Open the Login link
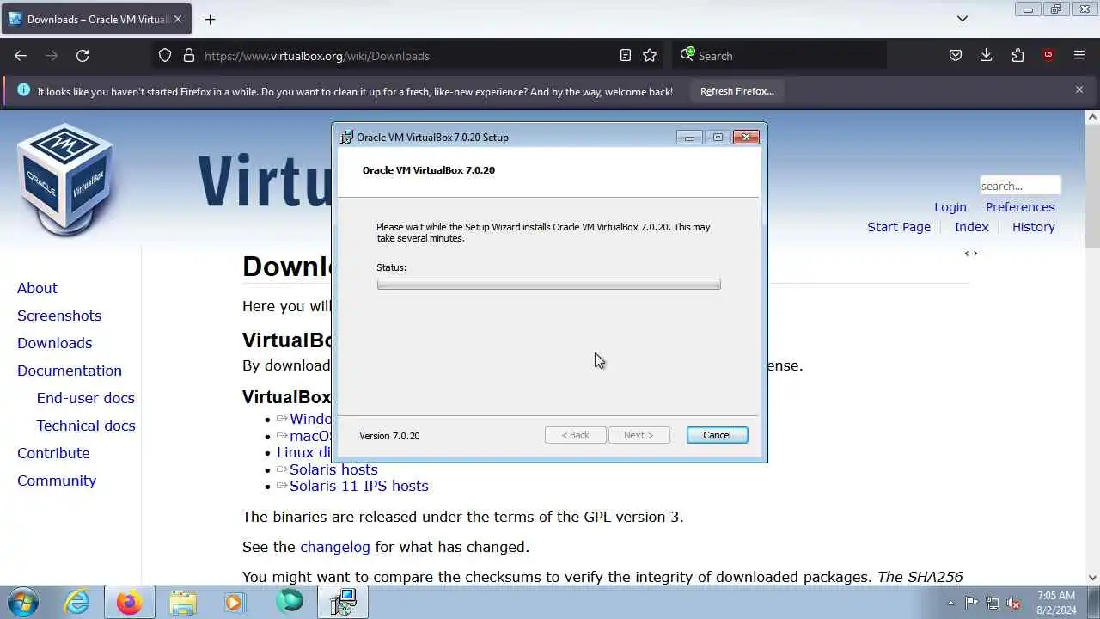 [x=950, y=207]
